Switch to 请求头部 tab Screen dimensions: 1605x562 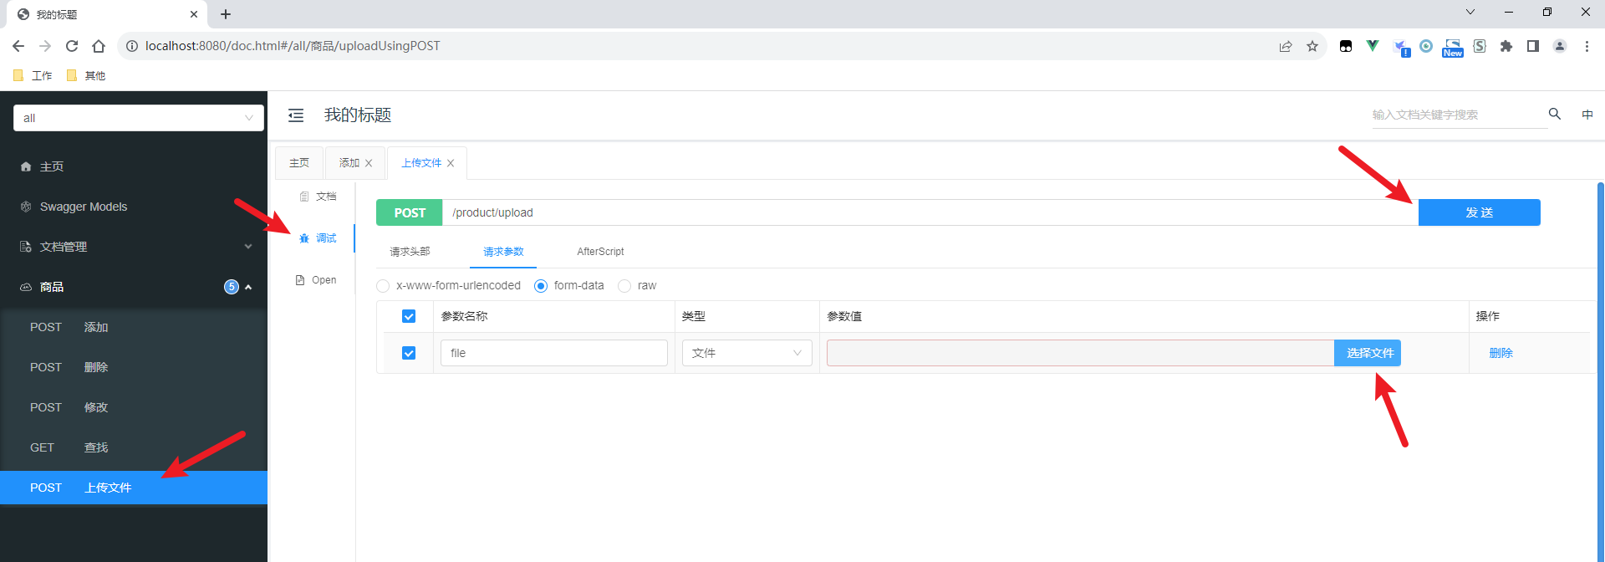coord(410,252)
